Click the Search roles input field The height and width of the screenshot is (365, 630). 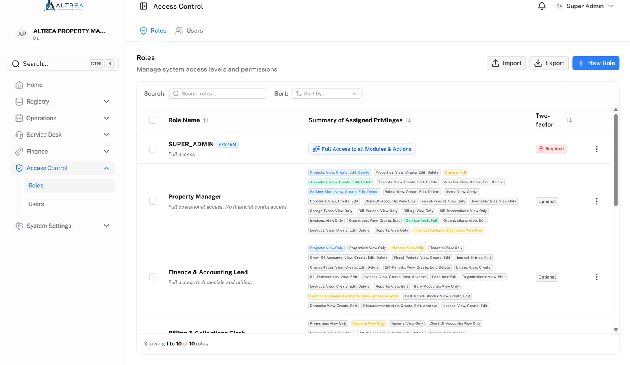click(218, 94)
